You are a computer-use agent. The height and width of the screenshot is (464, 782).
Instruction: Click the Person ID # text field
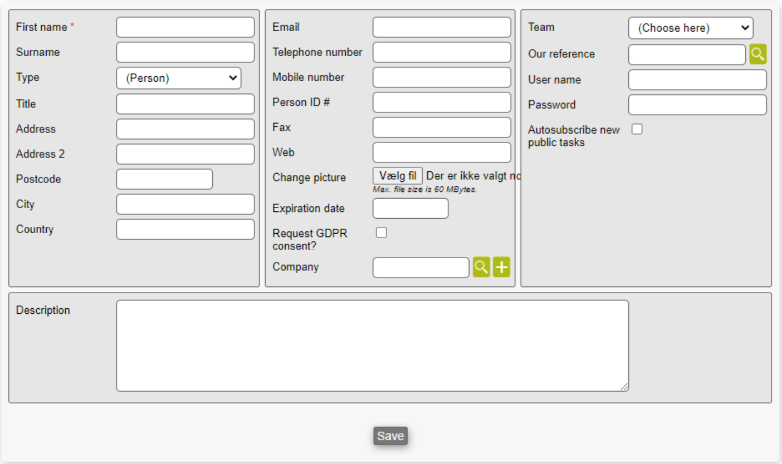point(441,102)
